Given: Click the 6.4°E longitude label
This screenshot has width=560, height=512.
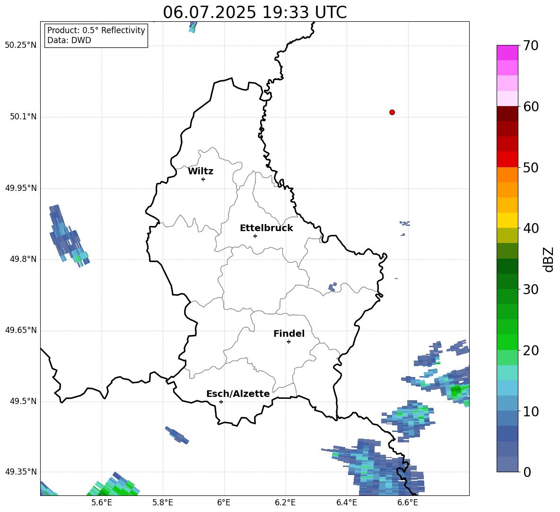Looking at the screenshot, I should point(346,503).
